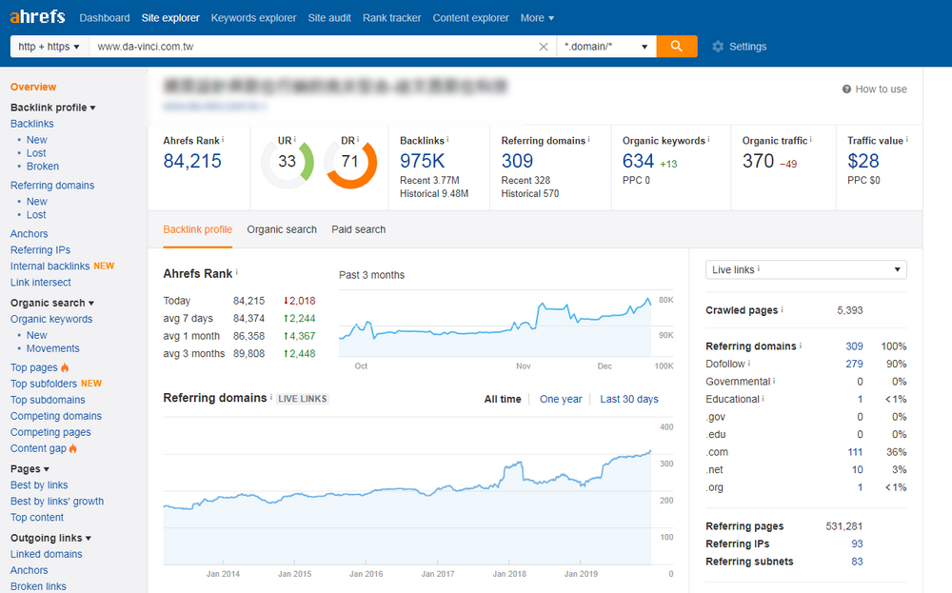The width and height of the screenshot is (952, 593).
Task: Click inside the domain URL input field
Action: pos(238,46)
